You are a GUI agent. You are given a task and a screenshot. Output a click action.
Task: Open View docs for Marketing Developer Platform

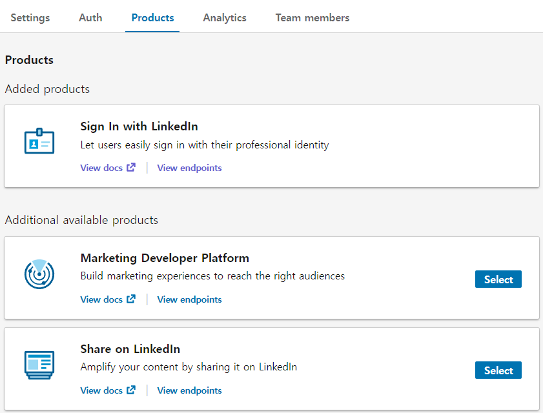click(x=101, y=299)
